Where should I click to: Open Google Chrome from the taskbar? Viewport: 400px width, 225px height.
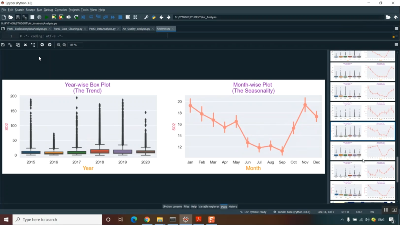pos(147,219)
